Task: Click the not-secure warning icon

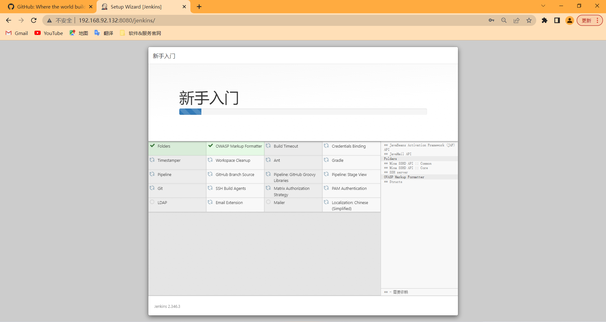Action: click(49, 20)
